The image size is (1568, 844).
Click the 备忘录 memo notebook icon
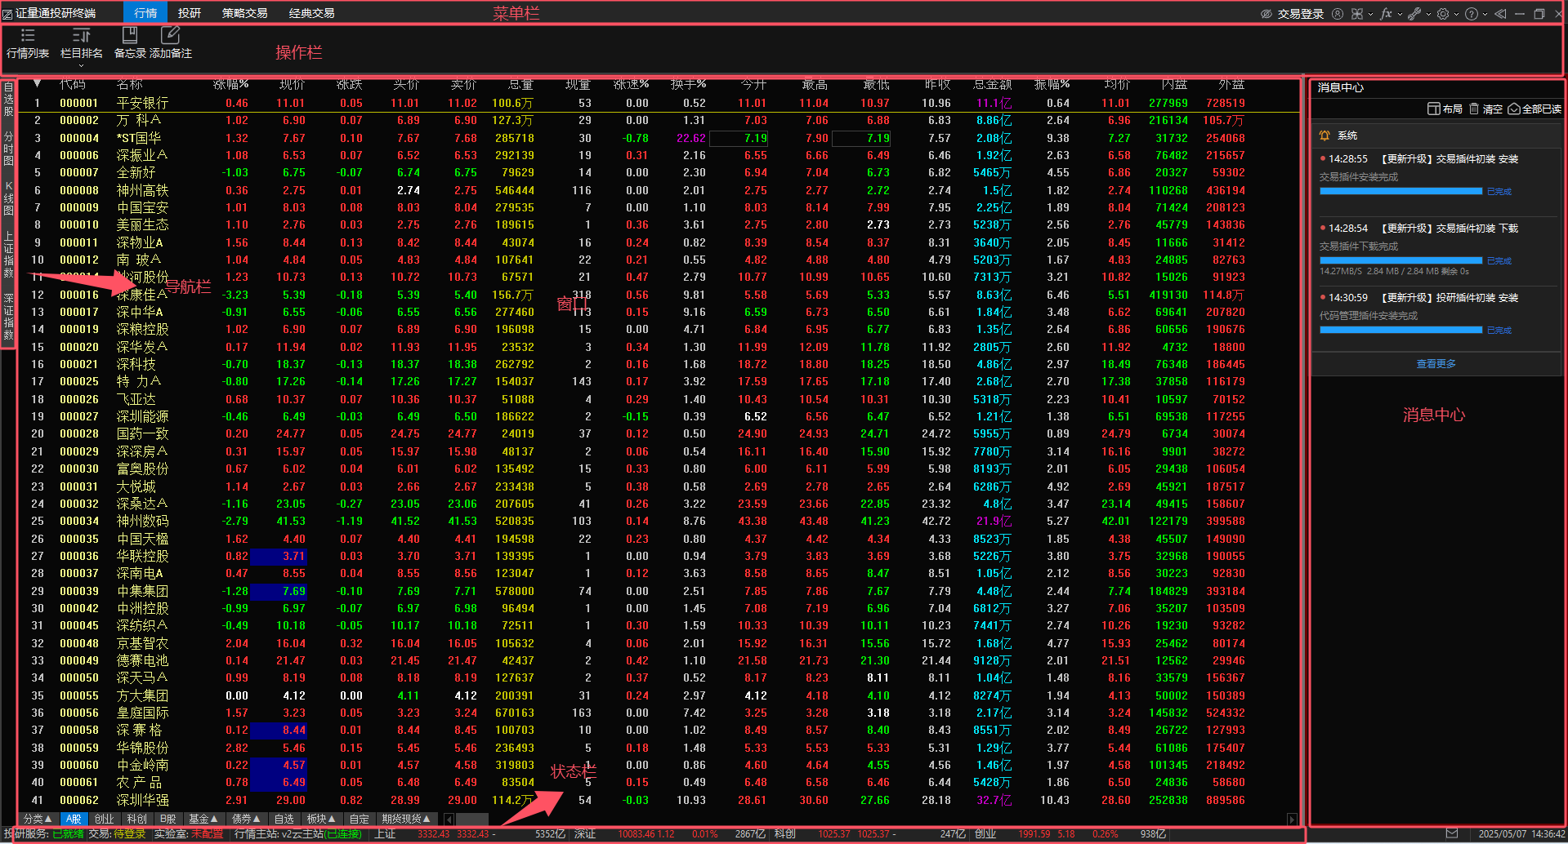pos(129,35)
